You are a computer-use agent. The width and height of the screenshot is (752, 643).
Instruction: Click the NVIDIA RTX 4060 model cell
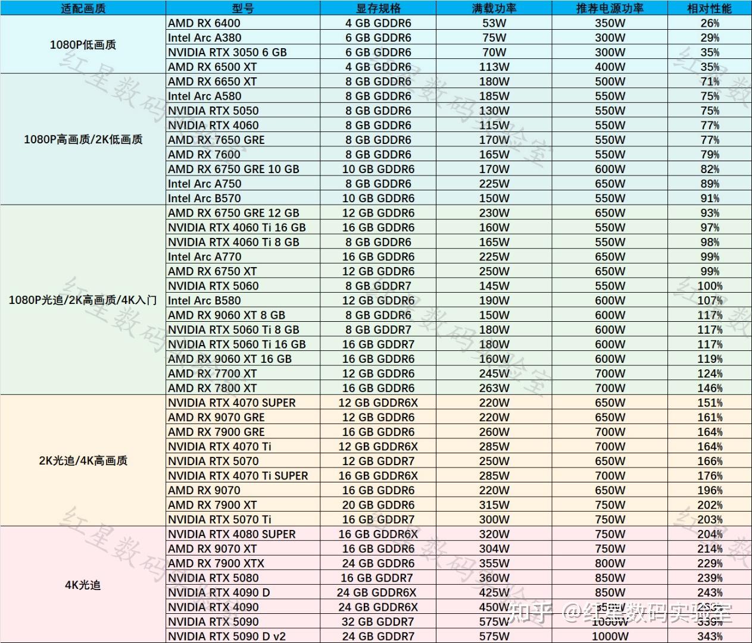tap(243, 125)
